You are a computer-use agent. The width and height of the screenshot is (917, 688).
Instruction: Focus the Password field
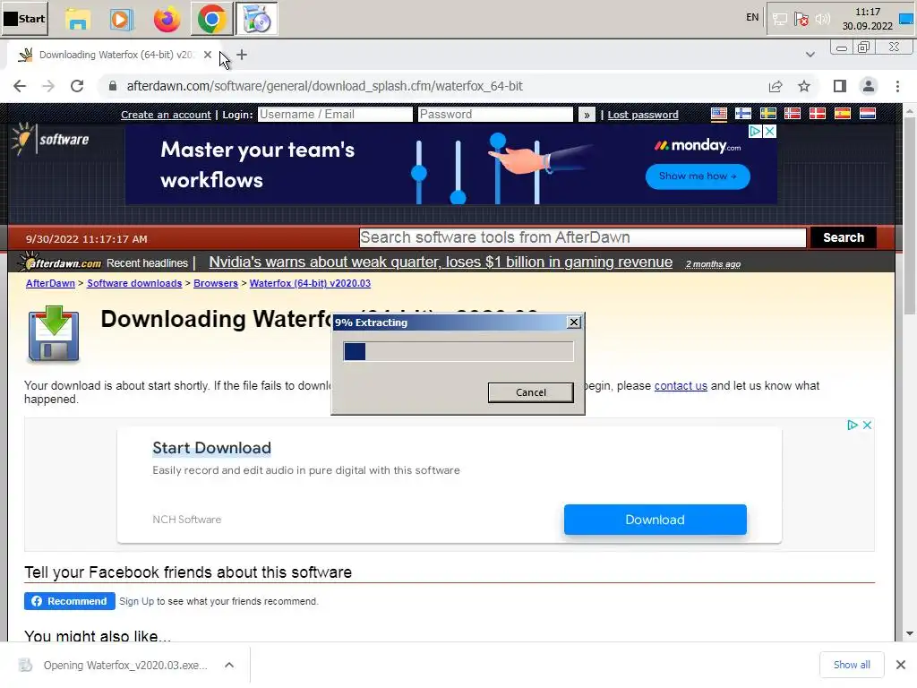coord(495,114)
